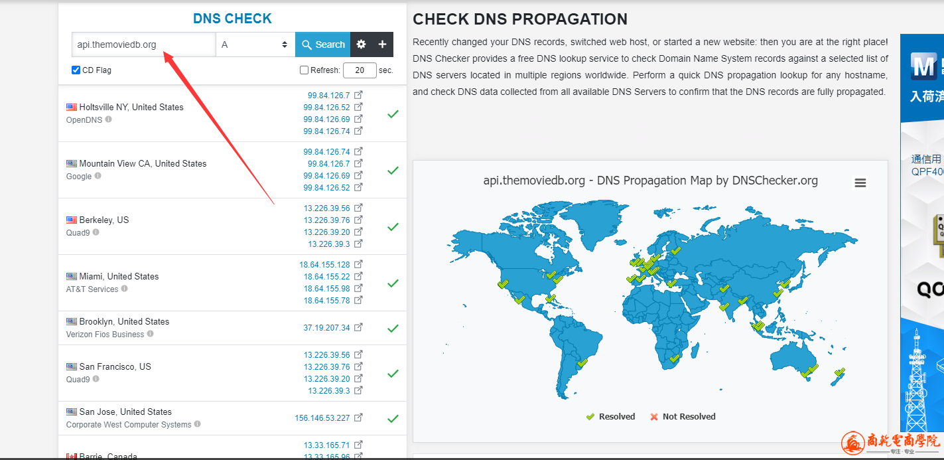This screenshot has width=944, height=460.
Task: Open external link icon beside 18.64.155.78
Action: click(x=358, y=300)
